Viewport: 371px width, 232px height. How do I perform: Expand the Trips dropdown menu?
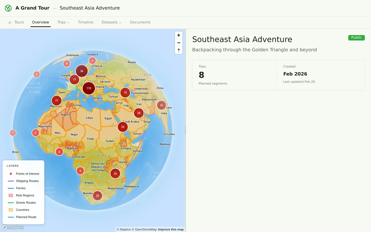coord(63,22)
